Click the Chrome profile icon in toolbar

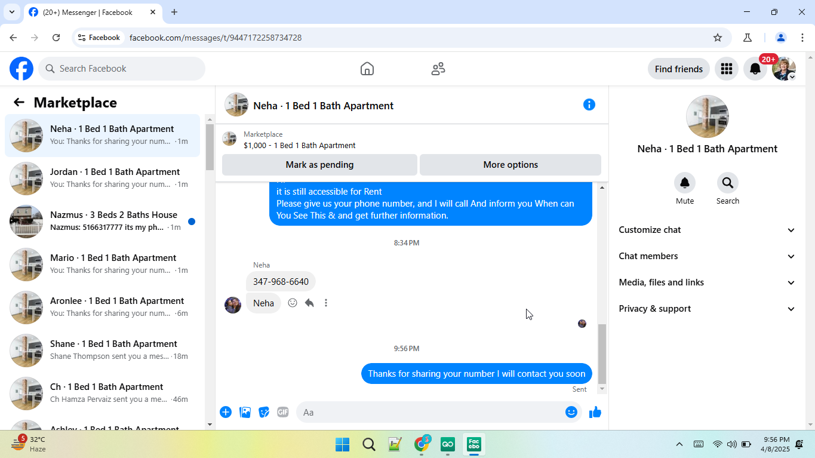(780, 38)
